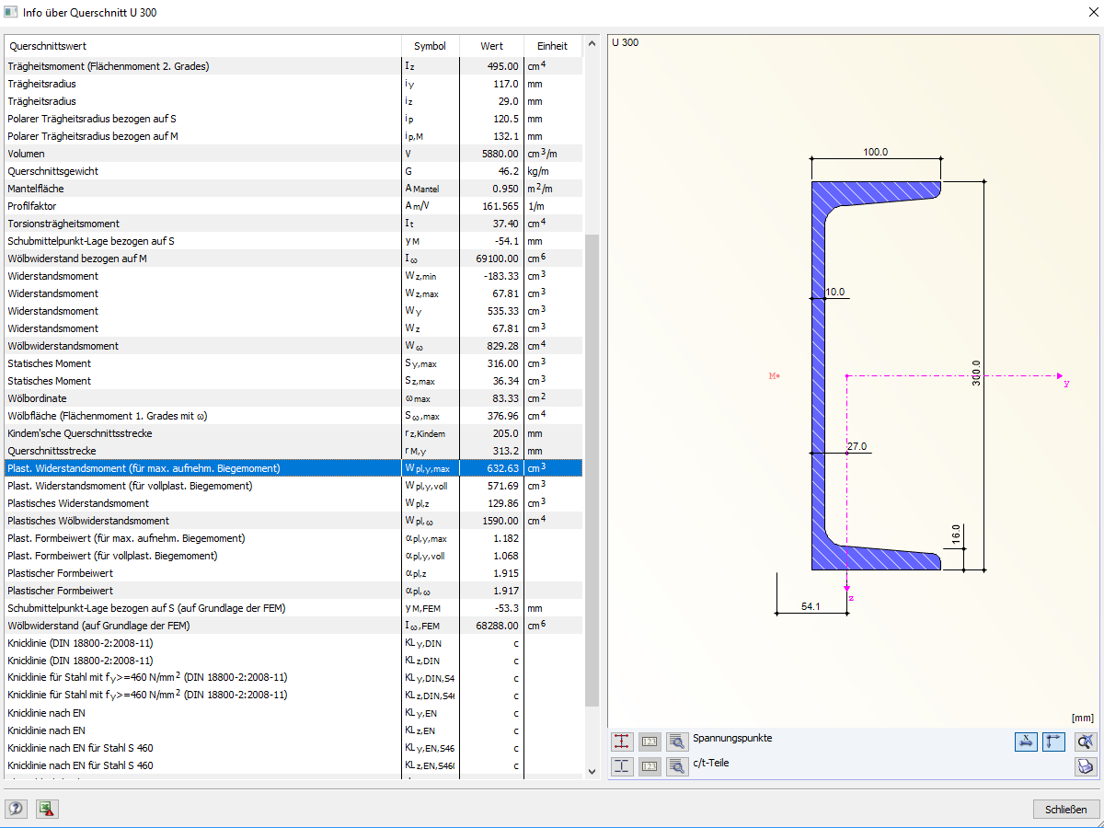Viewport: 1104px width, 828px height.
Task: Show numbering for Spannungspunkte
Action: tap(650, 742)
